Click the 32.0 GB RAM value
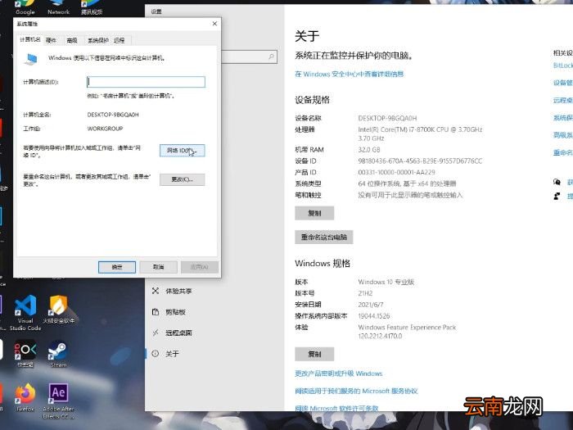This screenshot has width=573, height=430. coord(369,150)
